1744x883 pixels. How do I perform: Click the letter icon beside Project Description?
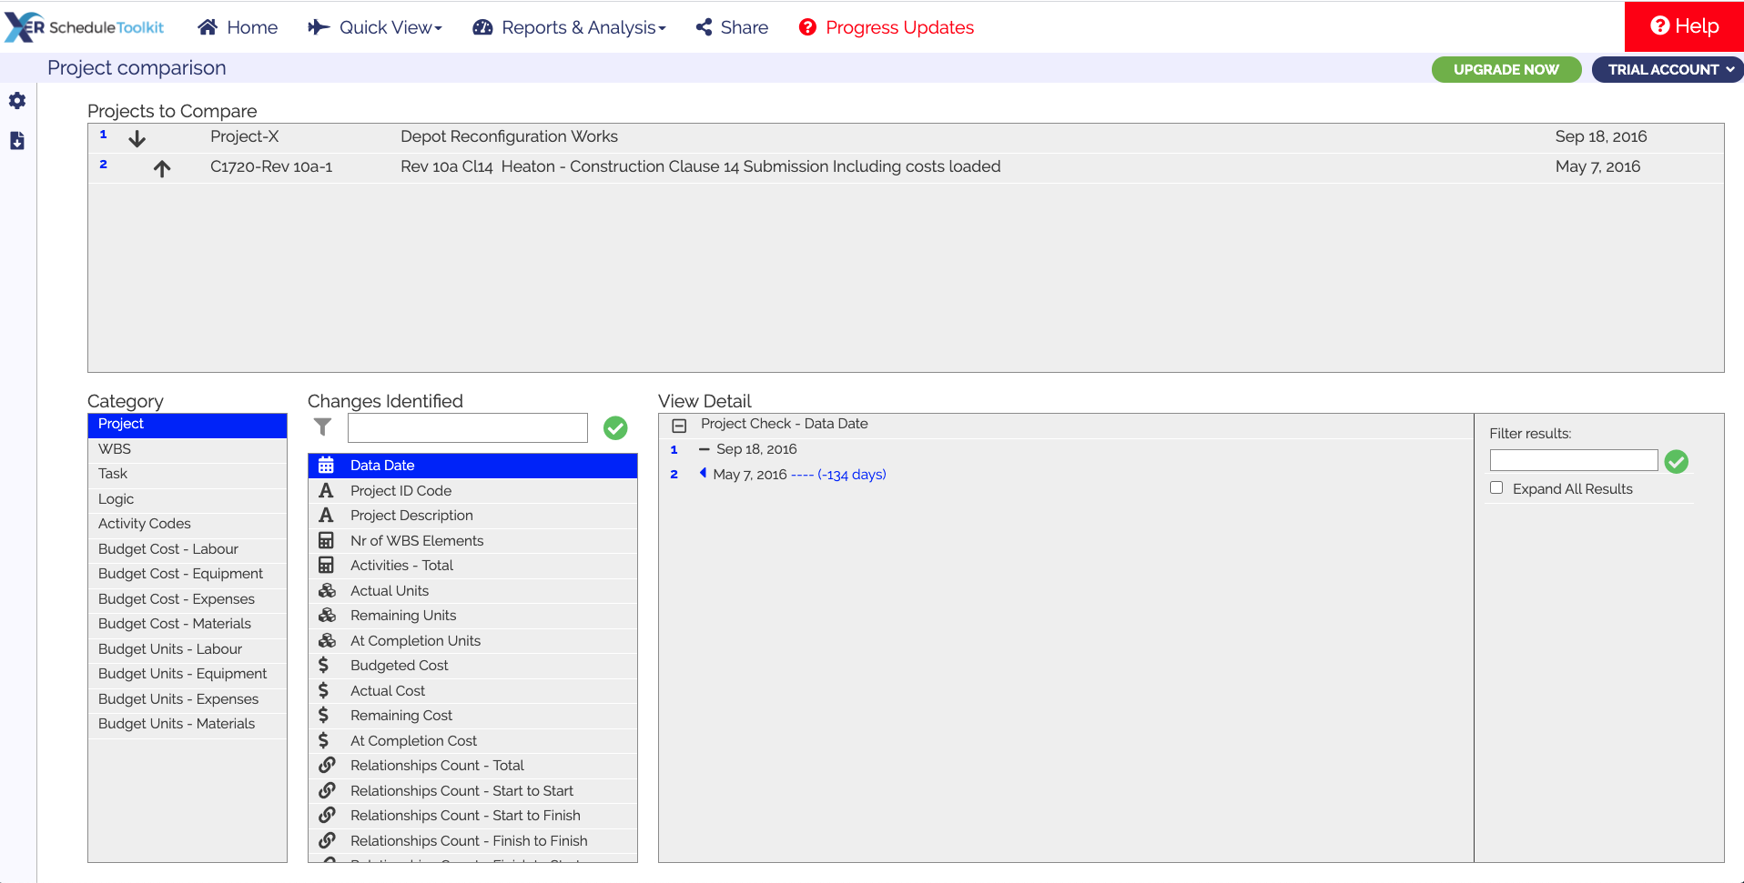tap(326, 516)
